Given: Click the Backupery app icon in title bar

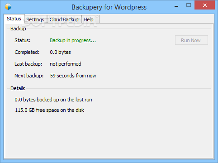Looking at the screenshot, I should (8, 7).
